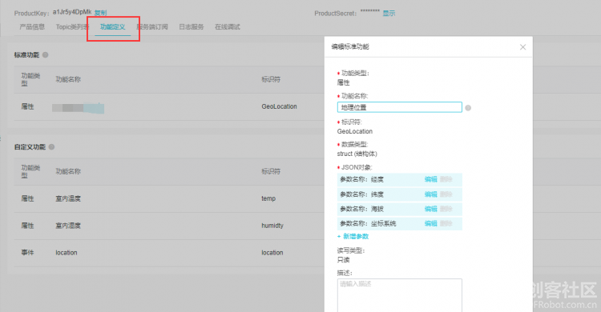Click the 参数名称：坐标系统 row label
The image size is (601, 312).
[x=368, y=223]
